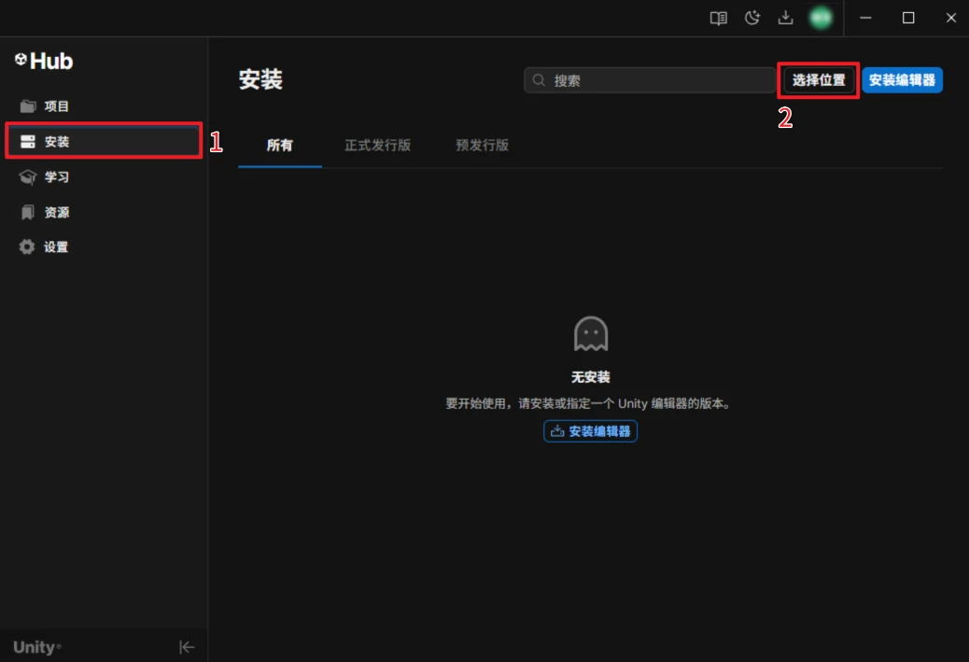
Task: Click the 安装 page title
Action: 260,79
